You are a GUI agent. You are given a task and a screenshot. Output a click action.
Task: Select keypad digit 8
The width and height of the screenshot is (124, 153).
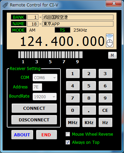[x=89, y=98]
